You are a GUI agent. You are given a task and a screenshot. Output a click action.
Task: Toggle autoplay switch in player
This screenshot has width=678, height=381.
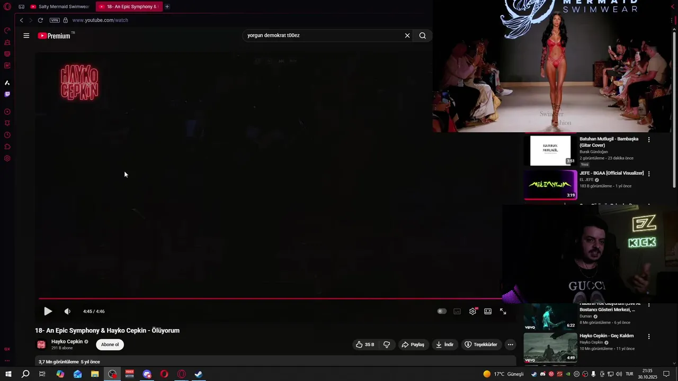coord(442,311)
